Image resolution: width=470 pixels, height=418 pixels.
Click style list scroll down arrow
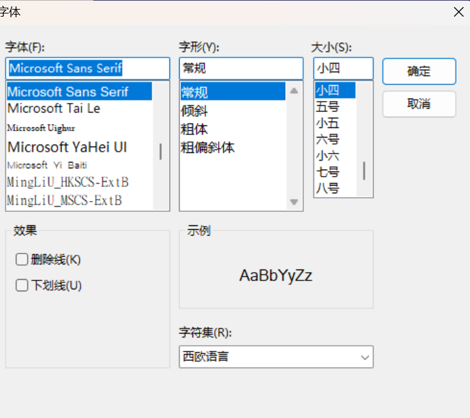click(294, 202)
